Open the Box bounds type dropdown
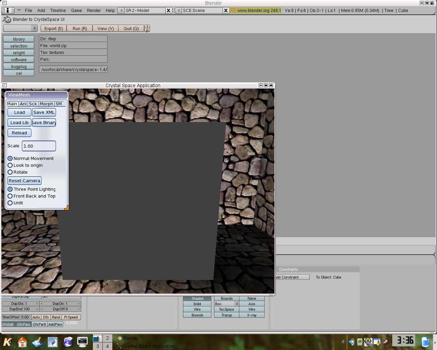Screen dimensions: 437x350 (227, 304)
